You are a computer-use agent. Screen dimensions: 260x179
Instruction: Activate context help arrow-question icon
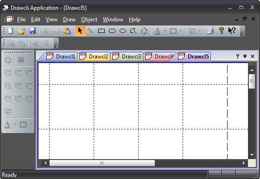(232, 31)
